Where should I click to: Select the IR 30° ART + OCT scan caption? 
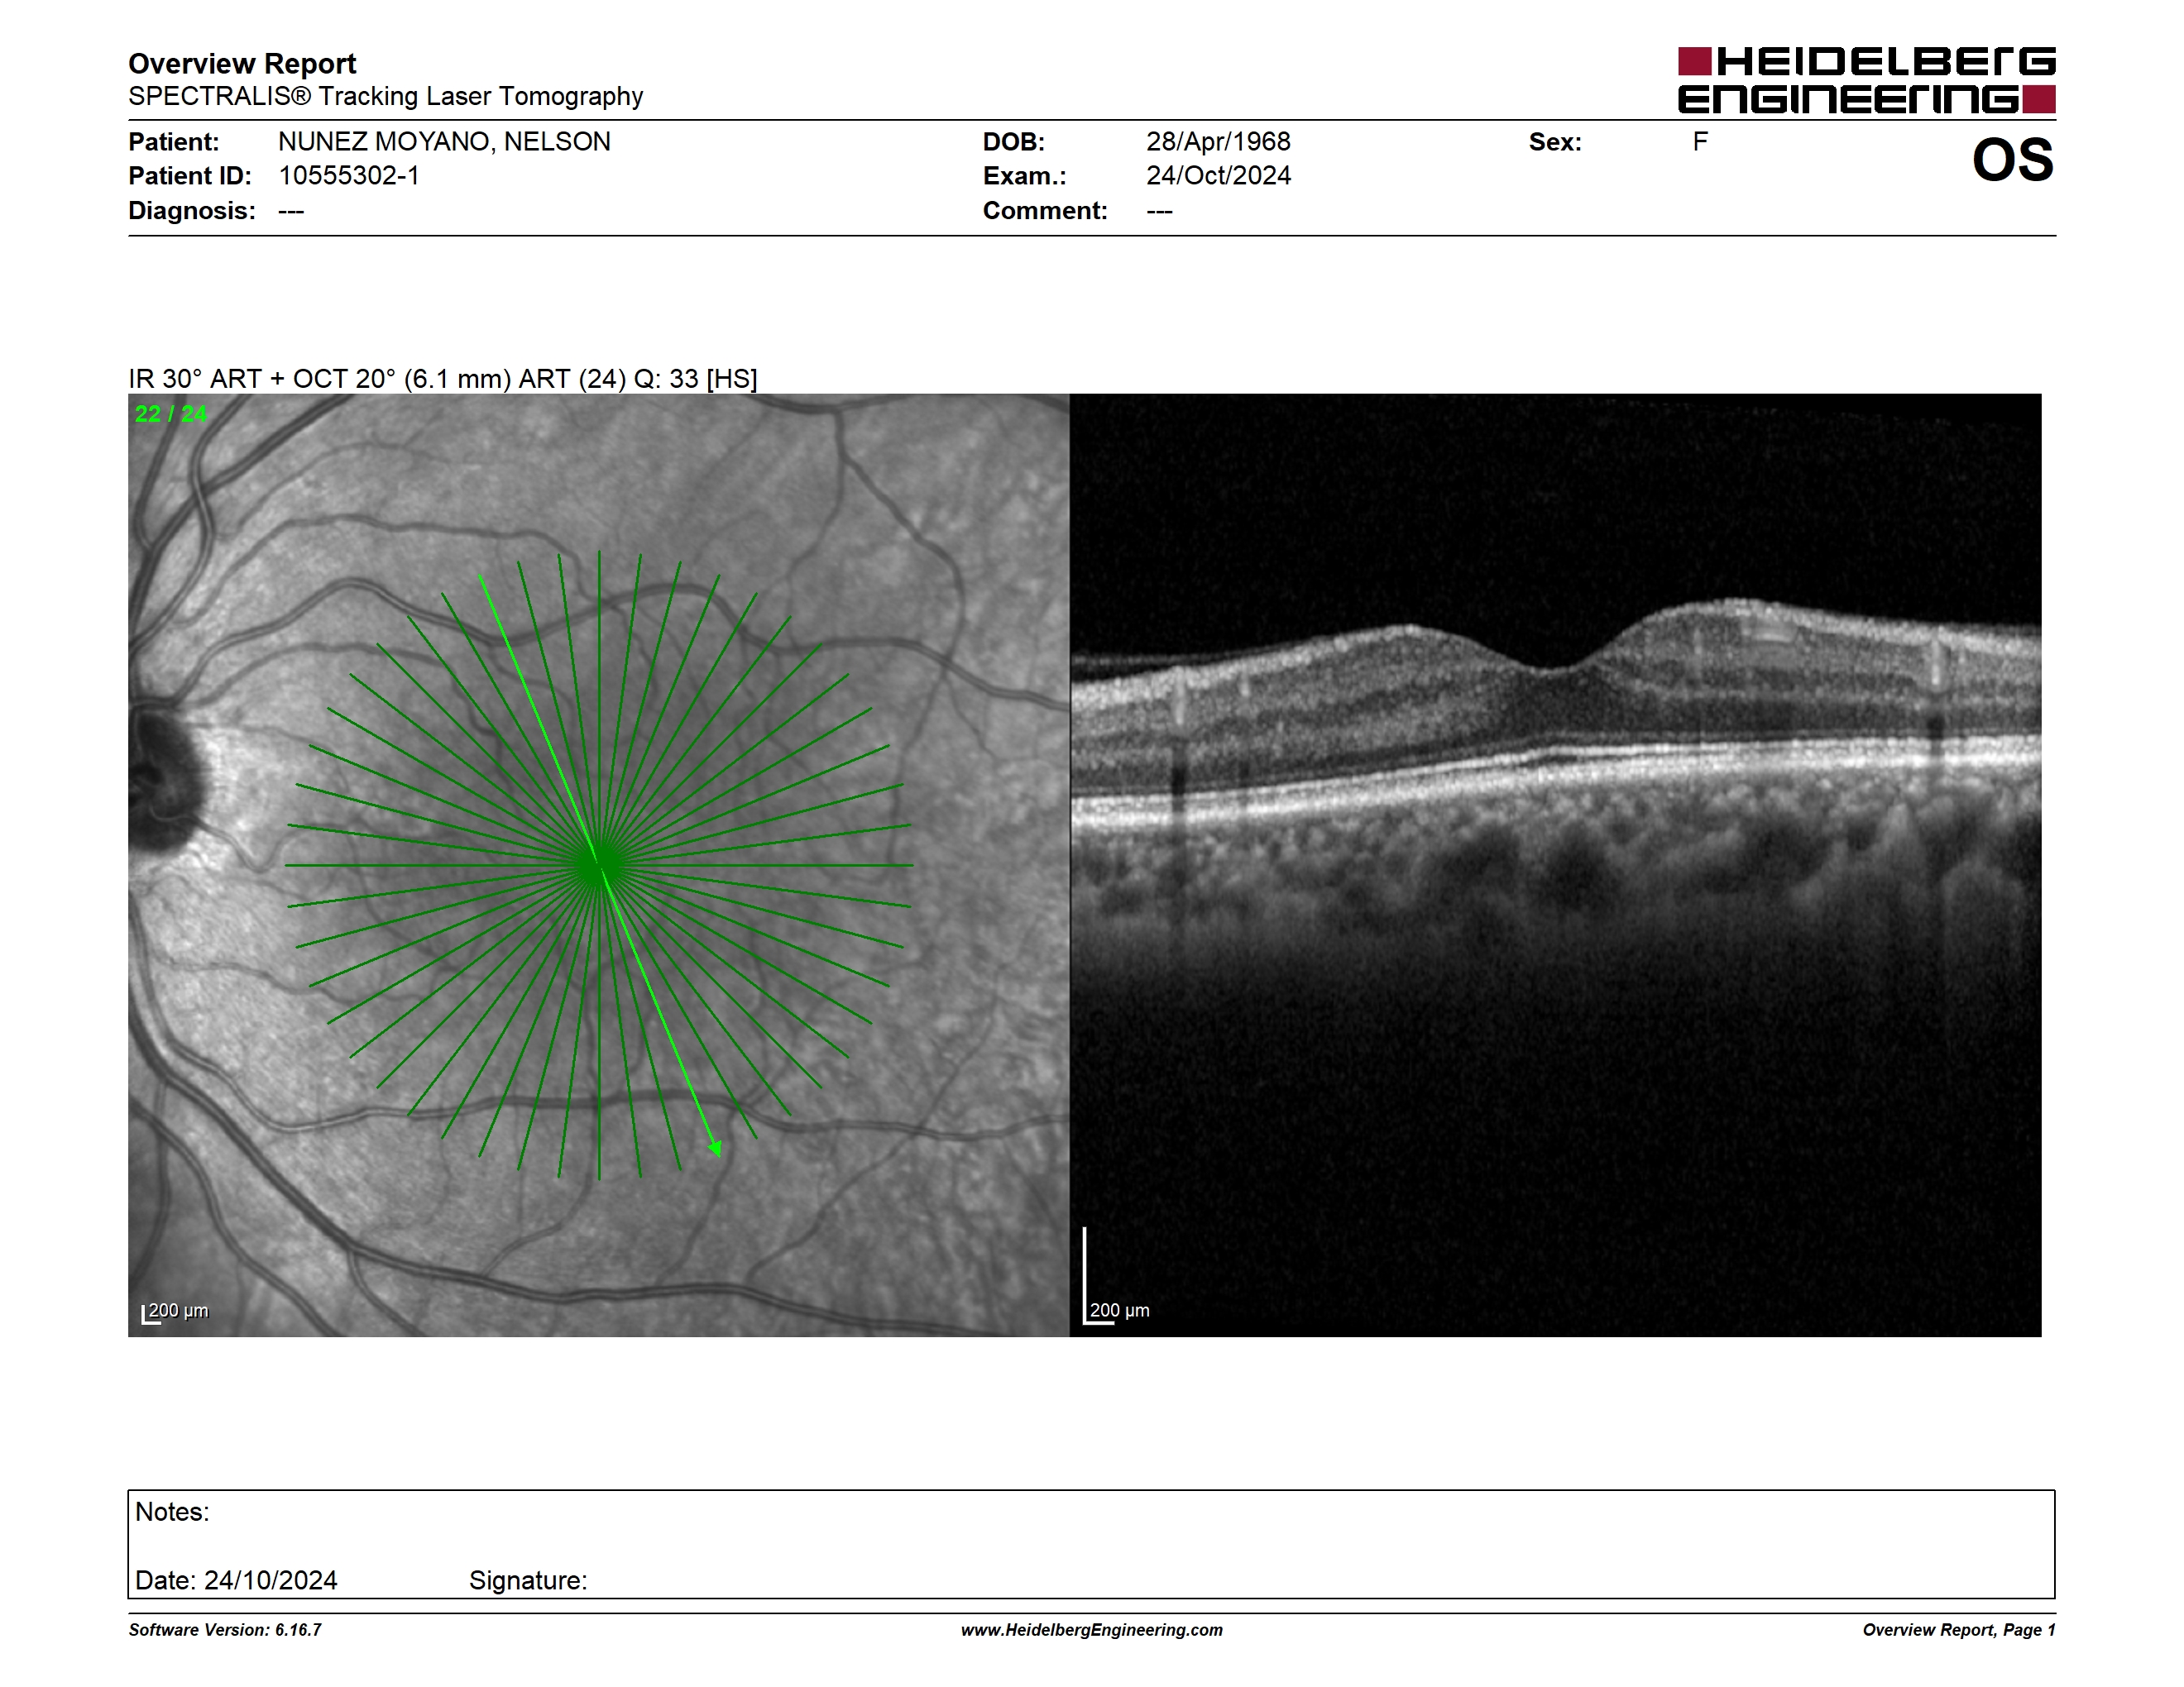(x=443, y=379)
